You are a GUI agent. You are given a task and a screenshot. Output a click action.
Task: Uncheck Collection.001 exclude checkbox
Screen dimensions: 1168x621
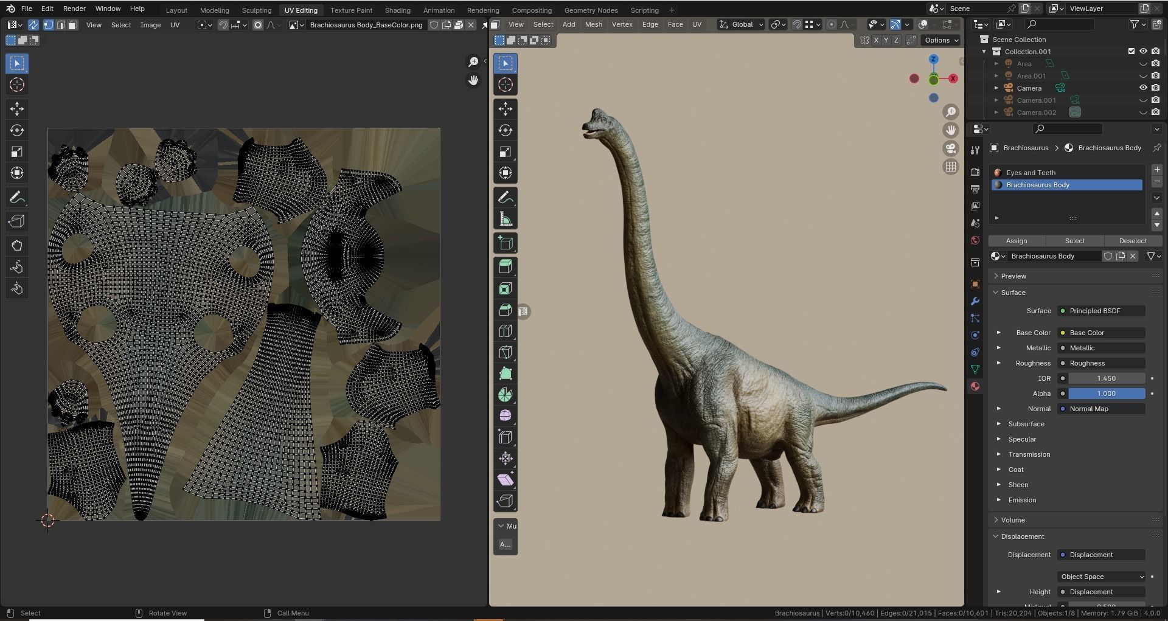[x=1131, y=51]
